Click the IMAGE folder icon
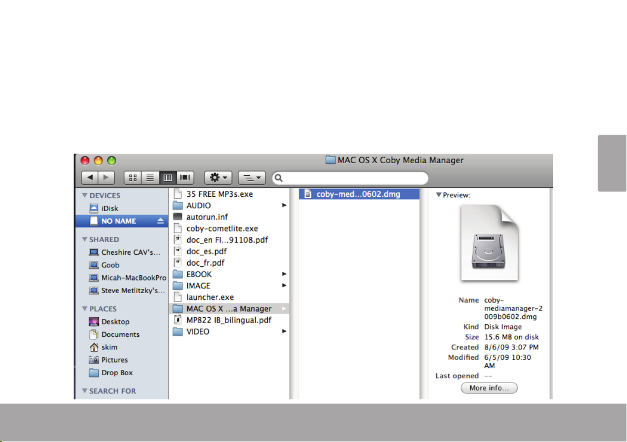The height and width of the screenshot is (442, 627). tap(178, 286)
